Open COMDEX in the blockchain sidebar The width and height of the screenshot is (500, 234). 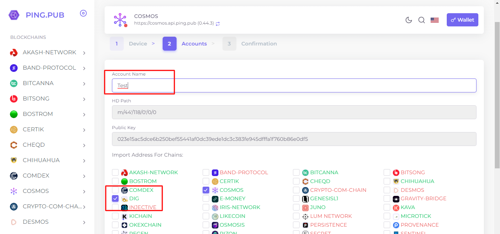pyautogui.click(x=36, y=176)
